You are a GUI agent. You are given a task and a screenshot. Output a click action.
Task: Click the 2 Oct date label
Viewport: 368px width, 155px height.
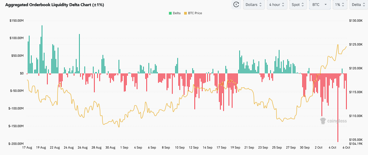pyautogui.click(x=319, y=148)
